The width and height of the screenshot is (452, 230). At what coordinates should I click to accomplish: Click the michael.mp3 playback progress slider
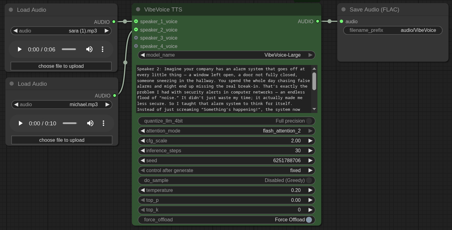point(70,123)
